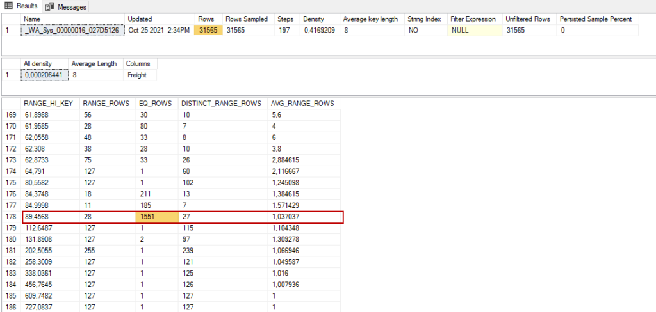The width and height of the screenshot is (656, 312).
Task: Switch to the Results tab
Action: pos(21,6)
